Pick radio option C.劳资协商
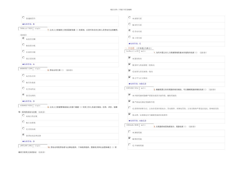The height and width of the screenshot is (171, 242). 23,128
